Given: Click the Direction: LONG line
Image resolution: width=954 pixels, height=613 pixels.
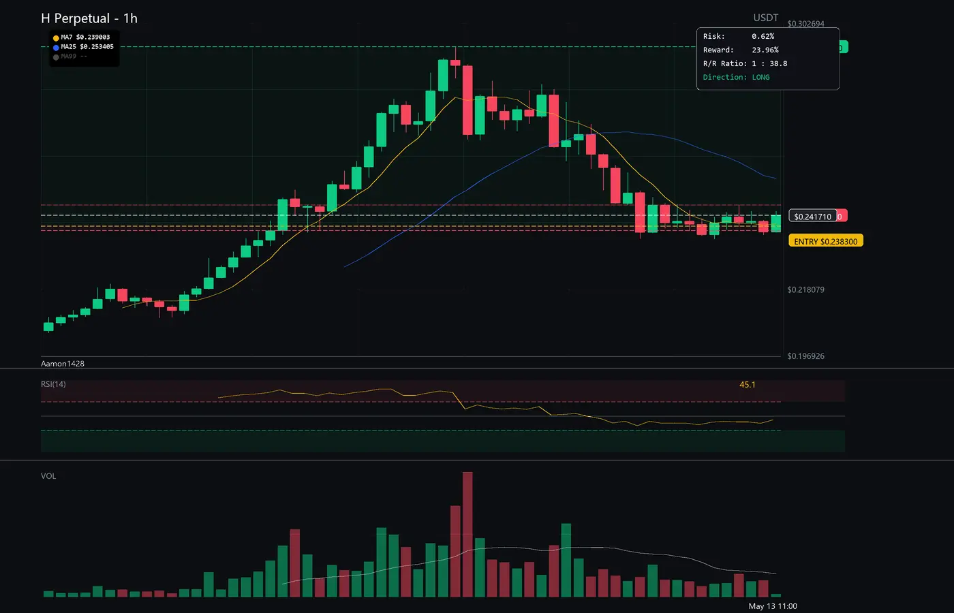Looking at the screenshot, I should pyautogui.click(x=737, y=77).
